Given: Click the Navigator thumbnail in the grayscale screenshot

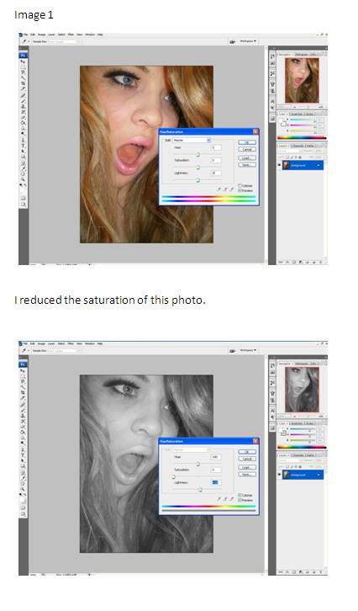Looking at the screenshot, I should pos(302,390).
